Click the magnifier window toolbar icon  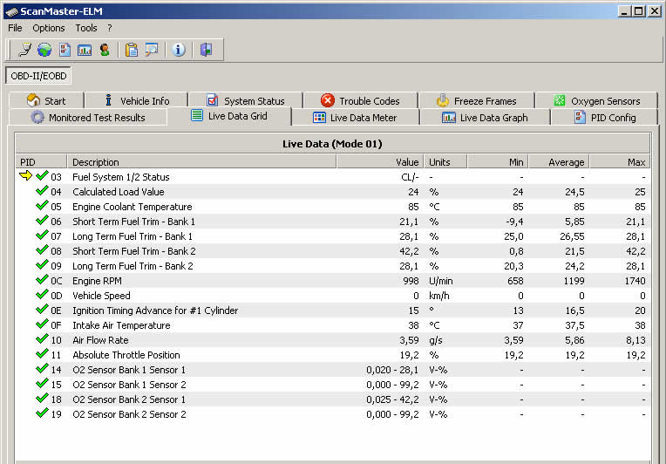[152, 50]
